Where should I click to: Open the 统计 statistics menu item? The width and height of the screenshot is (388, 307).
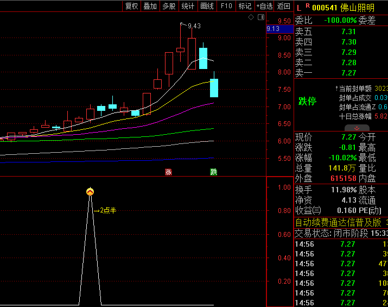[188, 6]
